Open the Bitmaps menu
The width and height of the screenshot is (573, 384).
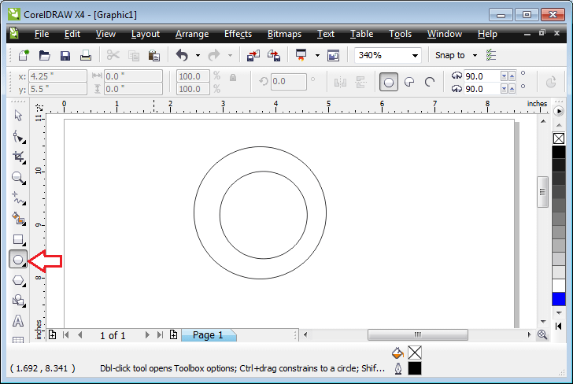(284, 34)
